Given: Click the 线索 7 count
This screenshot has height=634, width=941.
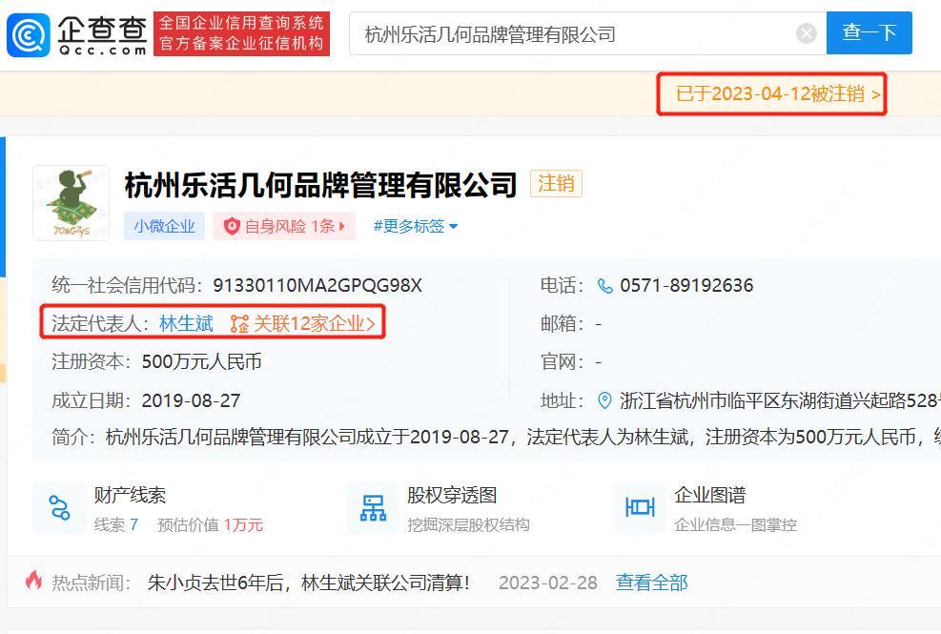Looking at the screenshot, I should pos(115,525).
